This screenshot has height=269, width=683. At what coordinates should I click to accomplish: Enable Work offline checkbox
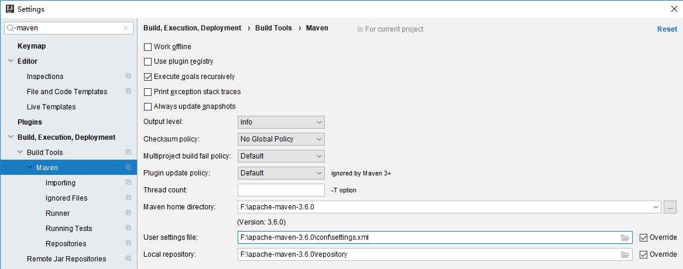coord(147,47)
